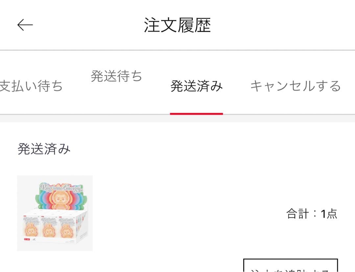Click the left blind box in product photo
This screenshot has height=272, width=355.
(32, 227)
